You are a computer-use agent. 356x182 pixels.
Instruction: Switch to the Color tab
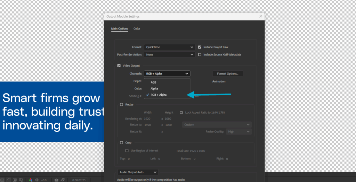point(137,29)
